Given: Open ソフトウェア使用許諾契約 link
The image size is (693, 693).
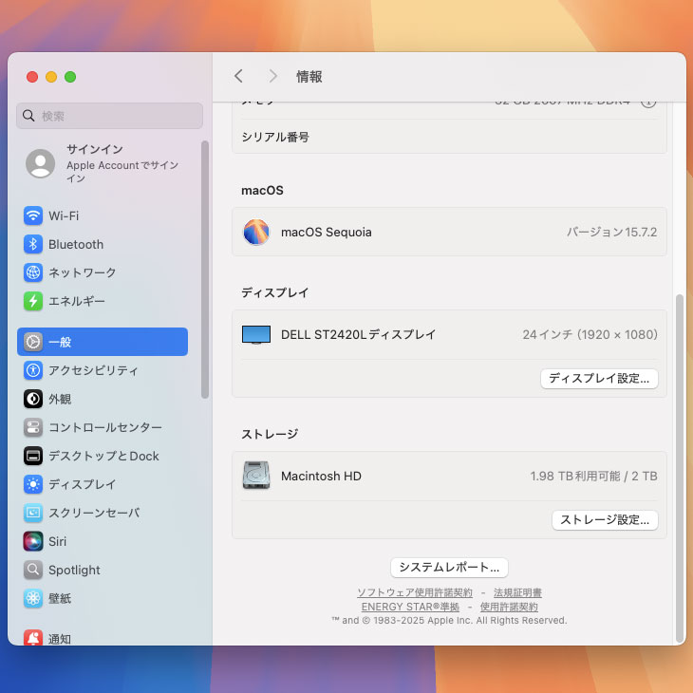Looking at the screenshot, I should tap(414, 592).
